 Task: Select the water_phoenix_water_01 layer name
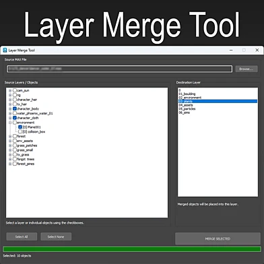point(35,113)
